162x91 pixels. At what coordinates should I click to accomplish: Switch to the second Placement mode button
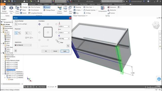tap(19, 33)
